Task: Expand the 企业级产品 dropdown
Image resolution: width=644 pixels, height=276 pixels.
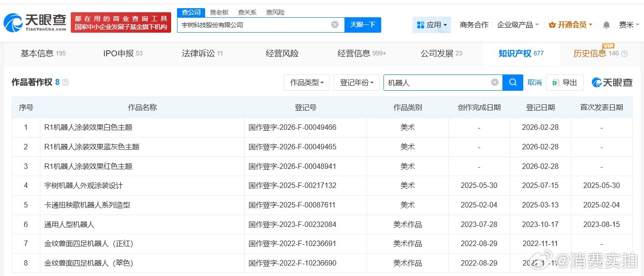Action: [x=518, y=25]
